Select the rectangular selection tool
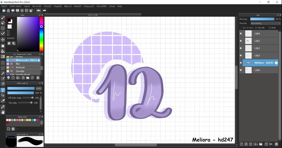This screenshot has height=148, width=282. coord(3,63)
